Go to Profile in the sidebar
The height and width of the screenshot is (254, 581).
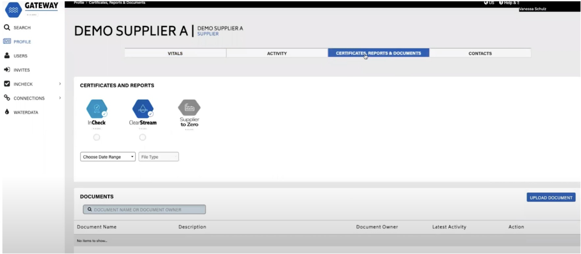[22, 42]
